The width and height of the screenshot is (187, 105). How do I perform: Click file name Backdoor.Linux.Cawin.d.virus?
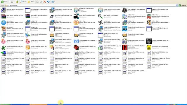coord(39,52)
